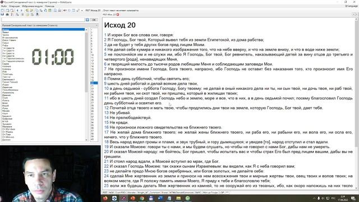Click inside the search input field
Screen dimensions: 359x202
[43, 20]
